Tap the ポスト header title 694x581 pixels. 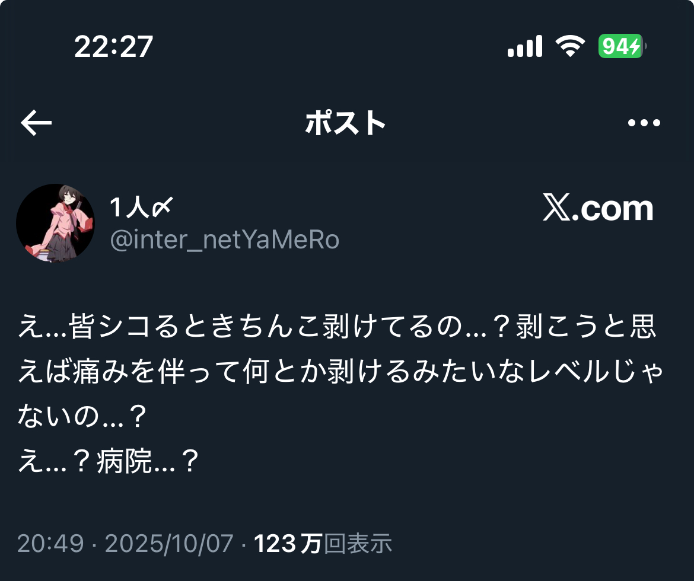tap(345, 123)
